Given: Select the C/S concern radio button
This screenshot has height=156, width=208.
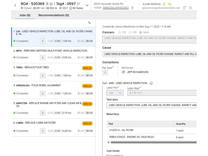Looking at the screenshot, I should coord(120,32).
